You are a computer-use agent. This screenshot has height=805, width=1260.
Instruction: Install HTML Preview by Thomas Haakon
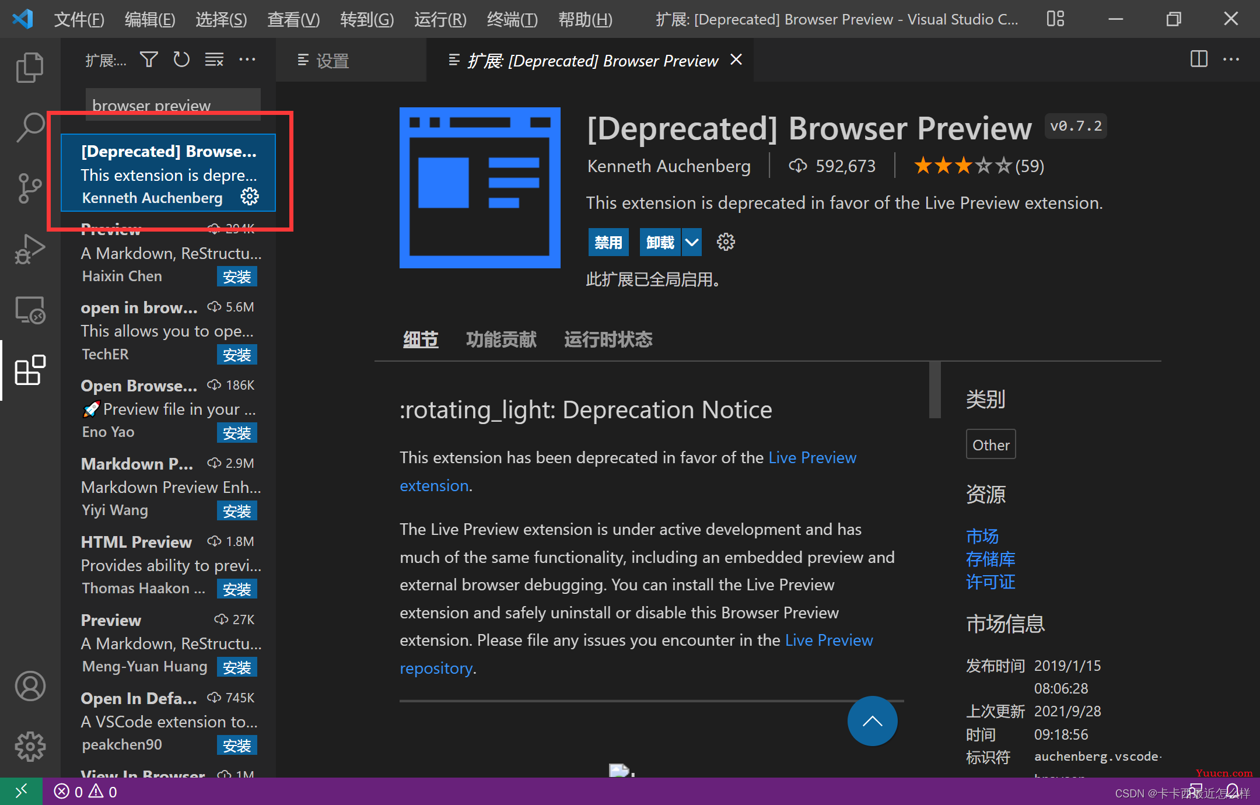(237, 589)
